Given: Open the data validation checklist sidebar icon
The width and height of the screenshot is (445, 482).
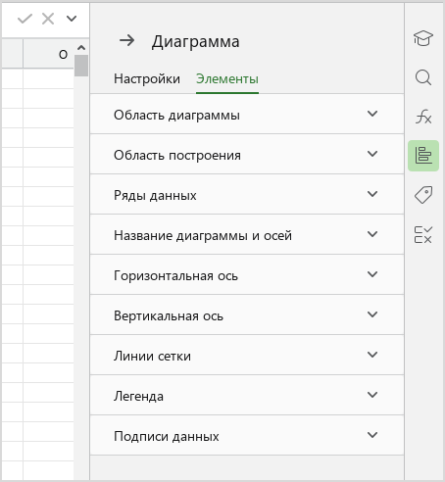Looking at the screenshot, I should (423, 234).
